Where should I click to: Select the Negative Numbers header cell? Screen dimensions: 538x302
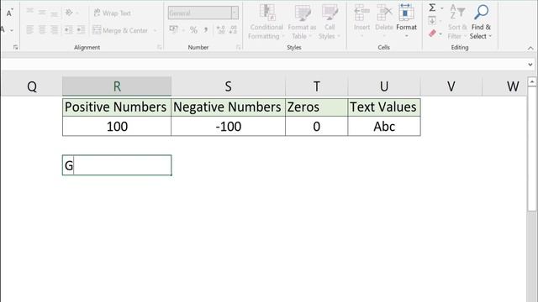[228, 107]
